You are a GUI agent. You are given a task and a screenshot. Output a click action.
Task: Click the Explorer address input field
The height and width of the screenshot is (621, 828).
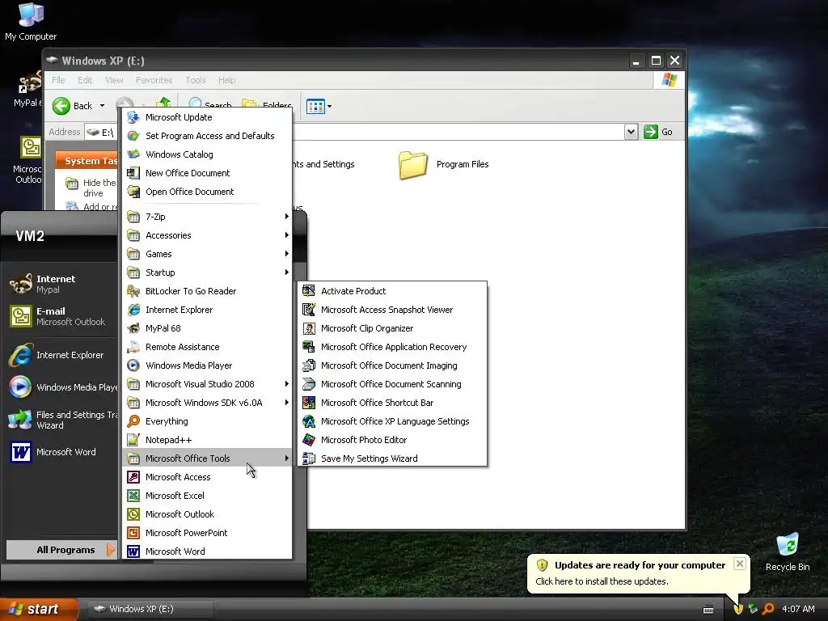point(354,132)
